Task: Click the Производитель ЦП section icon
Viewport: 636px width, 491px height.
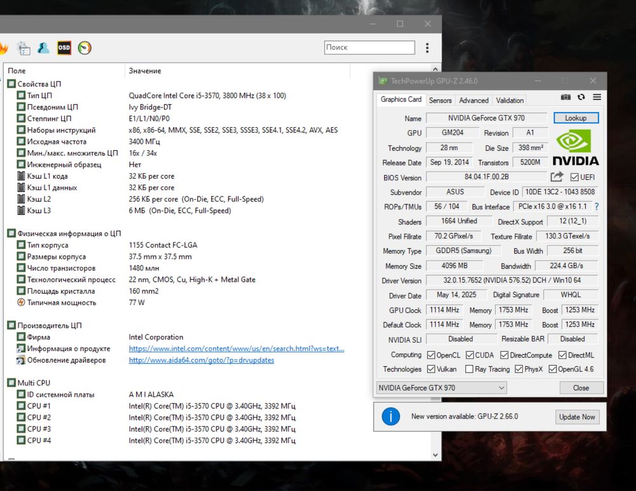Action: tap(11, 326)
